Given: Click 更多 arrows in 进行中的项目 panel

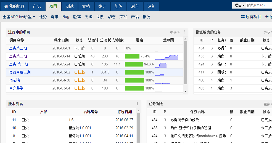Looking at the screenshot, I should point(175,32).
